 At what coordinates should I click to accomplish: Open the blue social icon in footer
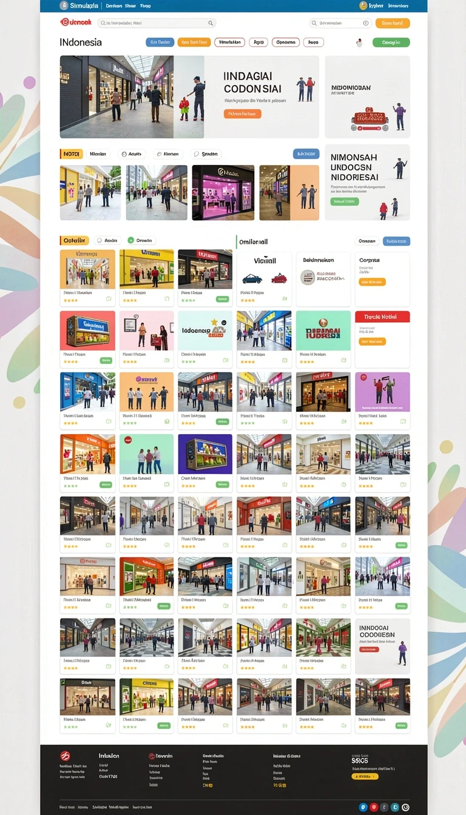coord(363,807)
